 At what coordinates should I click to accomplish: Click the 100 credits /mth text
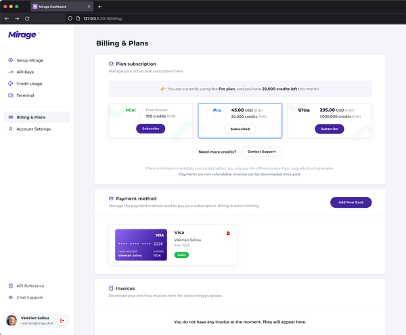(160, 116)
